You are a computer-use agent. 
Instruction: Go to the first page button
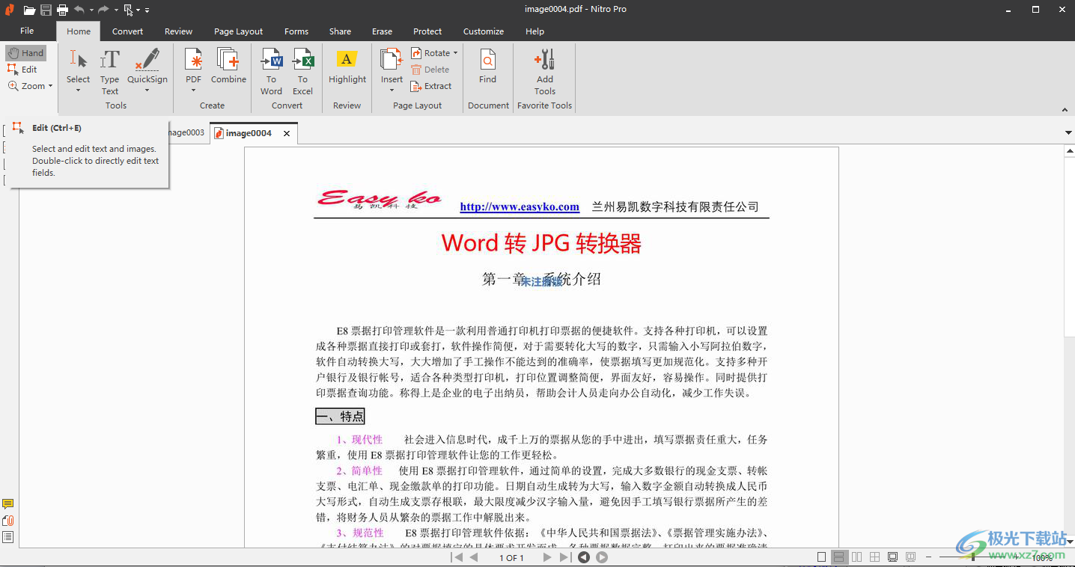click(457, 557)
